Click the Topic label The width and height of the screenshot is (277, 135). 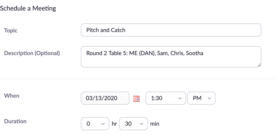click(11, 30)
